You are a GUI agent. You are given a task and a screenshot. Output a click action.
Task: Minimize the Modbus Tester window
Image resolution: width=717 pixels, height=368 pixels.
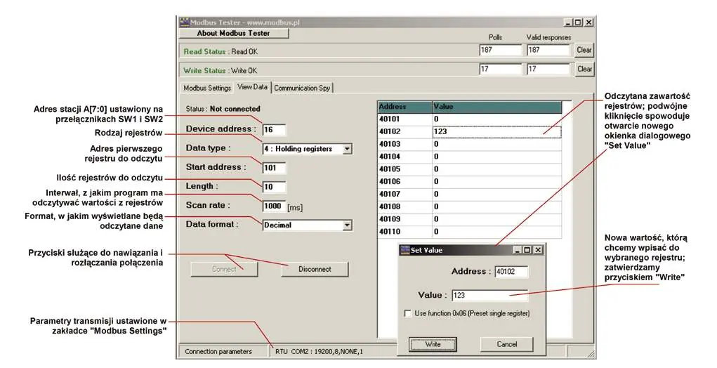tap(568, 22)
